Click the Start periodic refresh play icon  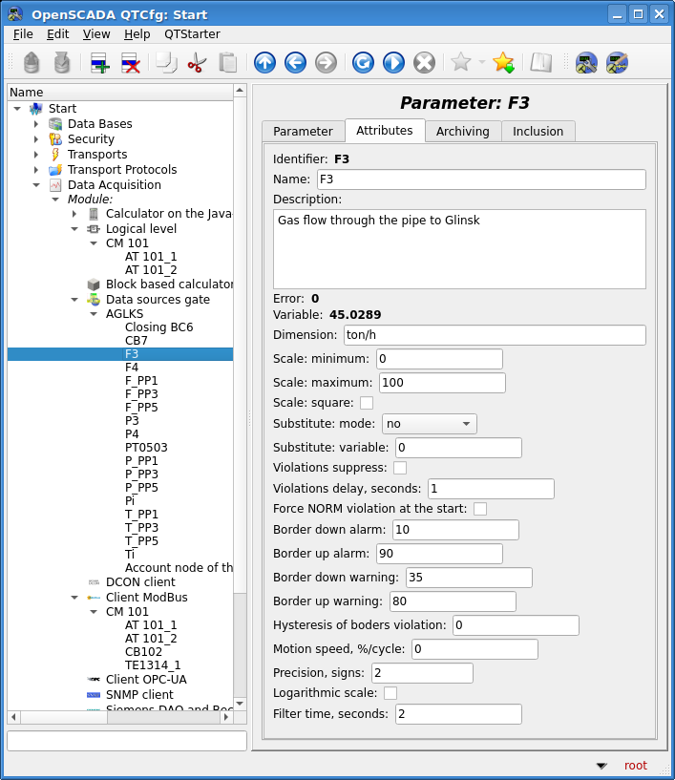pyautogui.click(x=393, y=63)
